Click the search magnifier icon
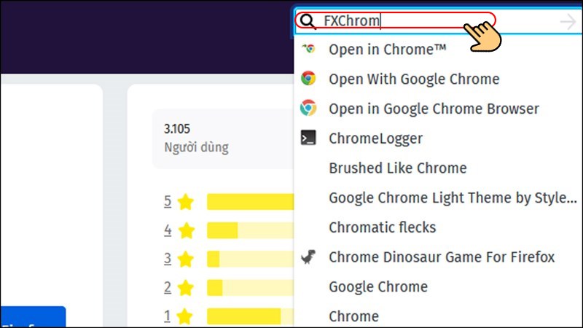Screen dimensions: 583x328 click(x=308, y=21)
